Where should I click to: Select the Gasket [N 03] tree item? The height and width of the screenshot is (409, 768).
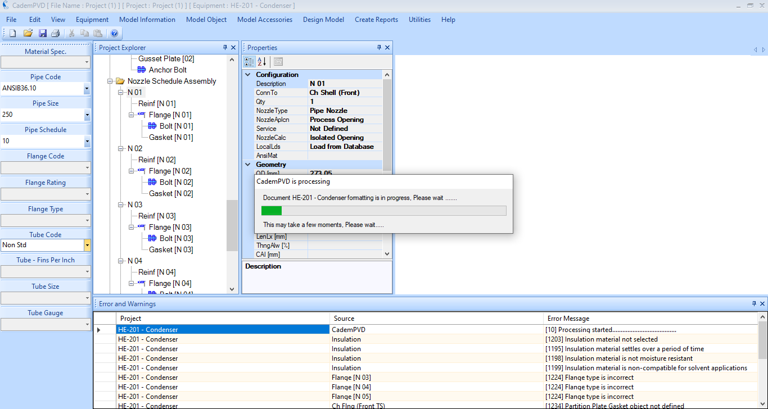[x=170, y=249]
